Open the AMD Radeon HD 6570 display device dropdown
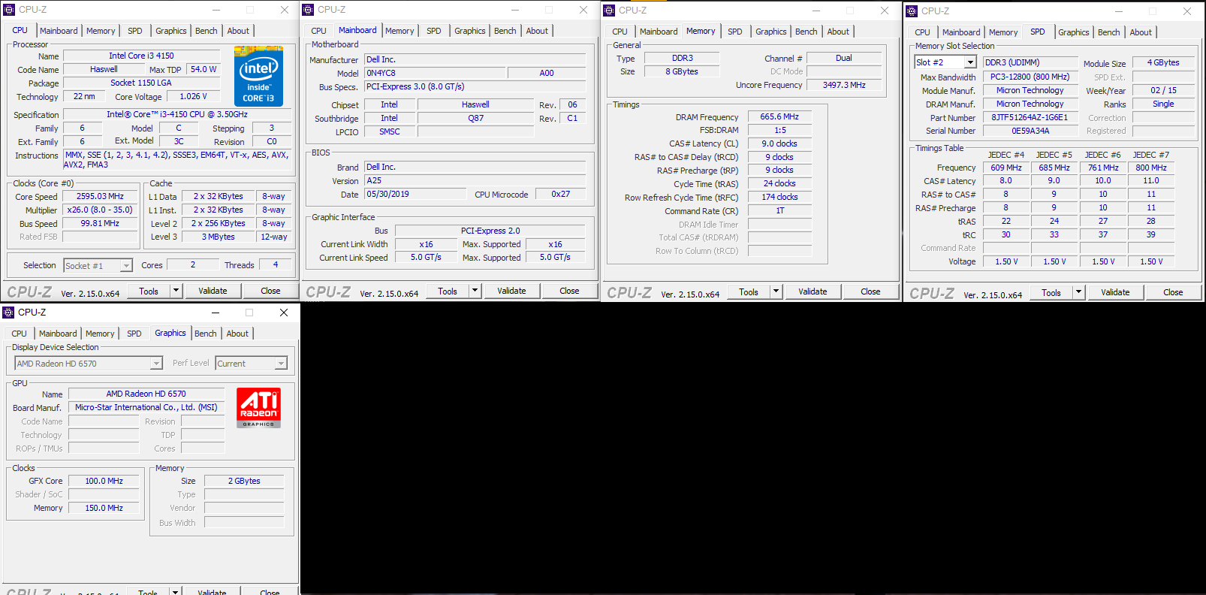 (x=156, y=364)
